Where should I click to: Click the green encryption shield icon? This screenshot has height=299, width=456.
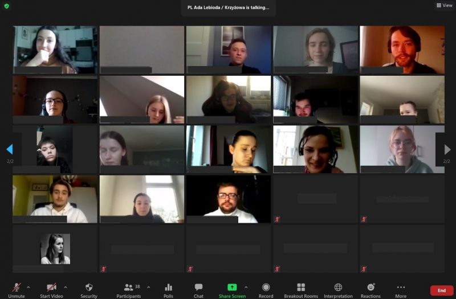click(x=7, y=6)
